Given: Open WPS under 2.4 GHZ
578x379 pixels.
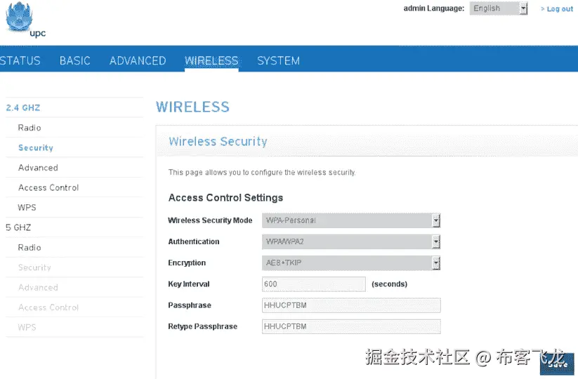Looking at the screenshot, I should pos(27,208).
